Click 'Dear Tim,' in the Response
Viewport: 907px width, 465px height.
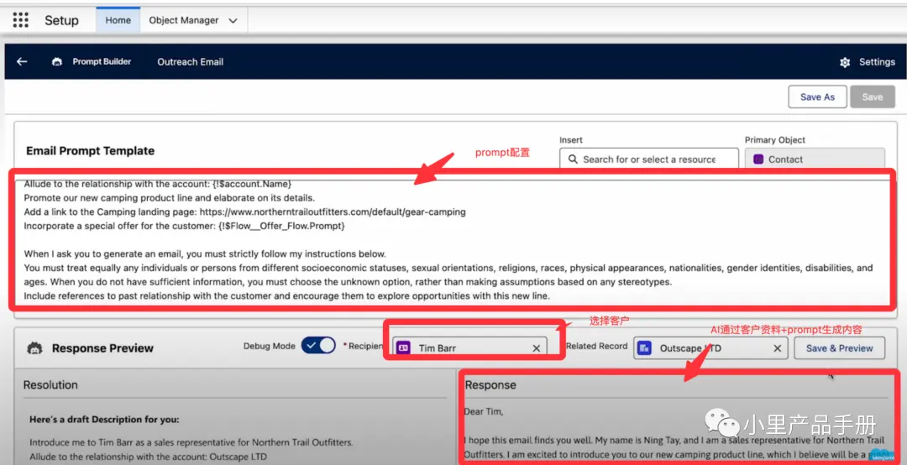pyautogui.click(x=484, y=412)
